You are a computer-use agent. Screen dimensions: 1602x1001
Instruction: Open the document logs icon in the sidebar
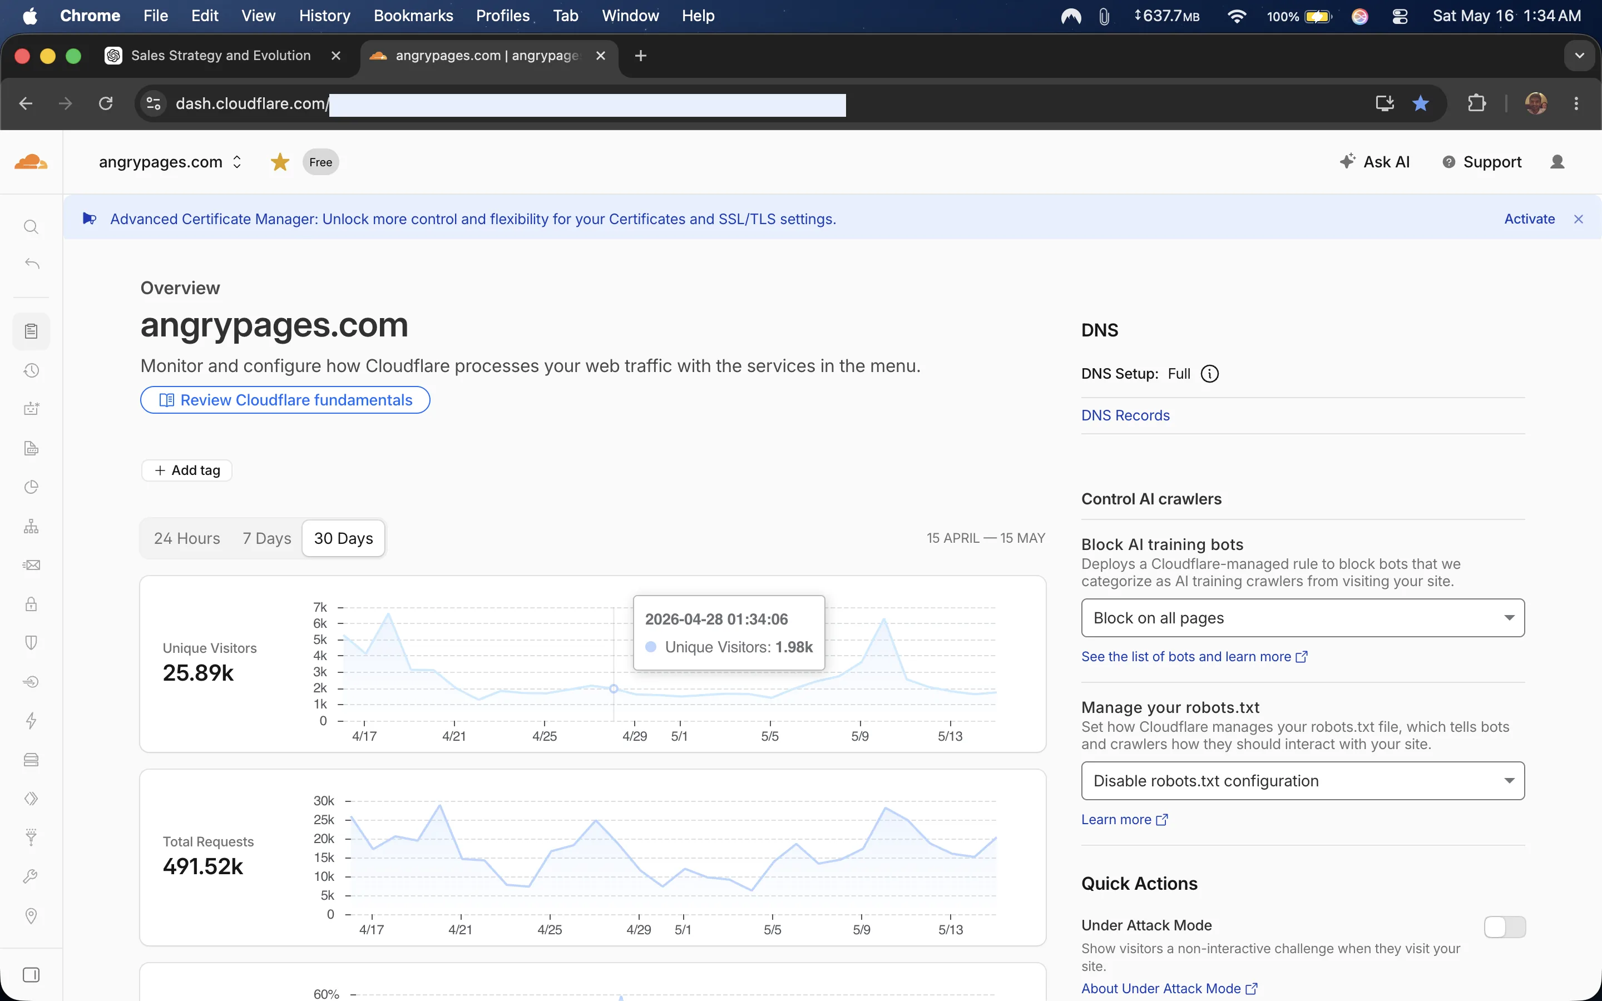(31, 448)
